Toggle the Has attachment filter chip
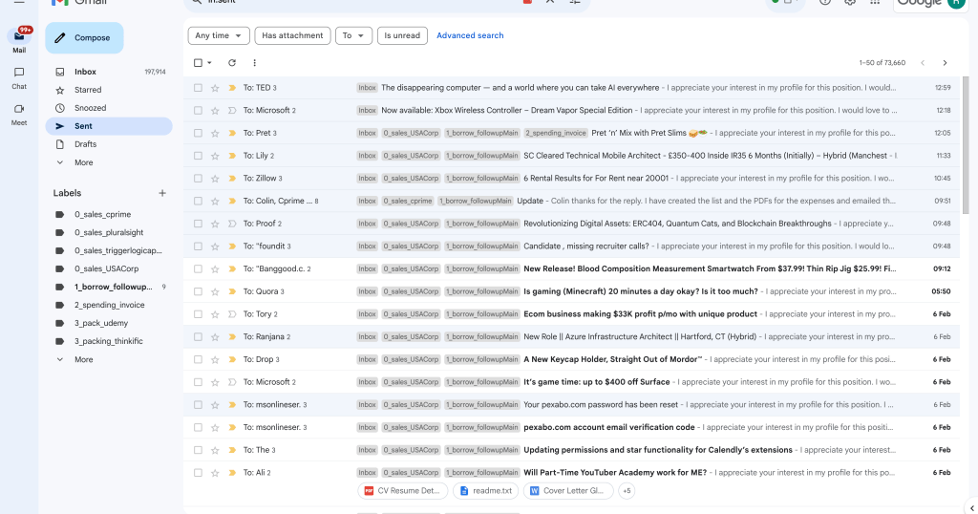Viewport: 978px width, 514px height. 292,35
